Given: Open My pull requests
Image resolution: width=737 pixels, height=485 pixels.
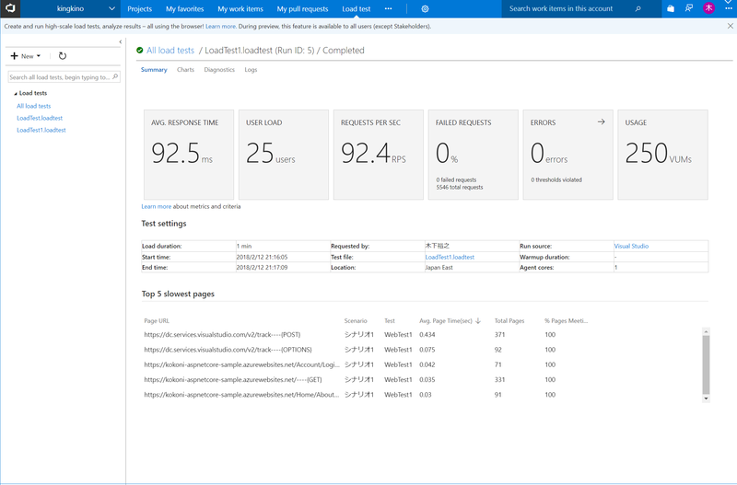Looking at the screenshot, I should pos(303,9).
